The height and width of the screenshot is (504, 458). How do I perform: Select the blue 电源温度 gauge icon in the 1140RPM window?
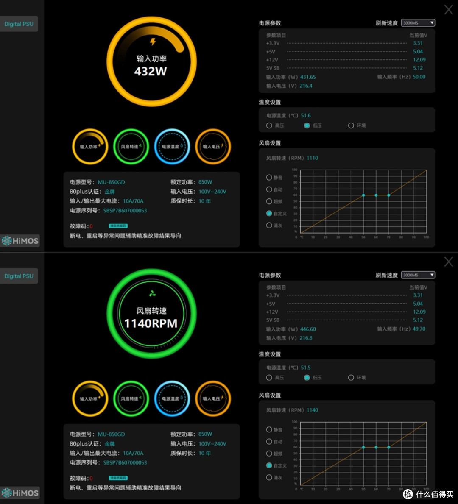[172, 398]
